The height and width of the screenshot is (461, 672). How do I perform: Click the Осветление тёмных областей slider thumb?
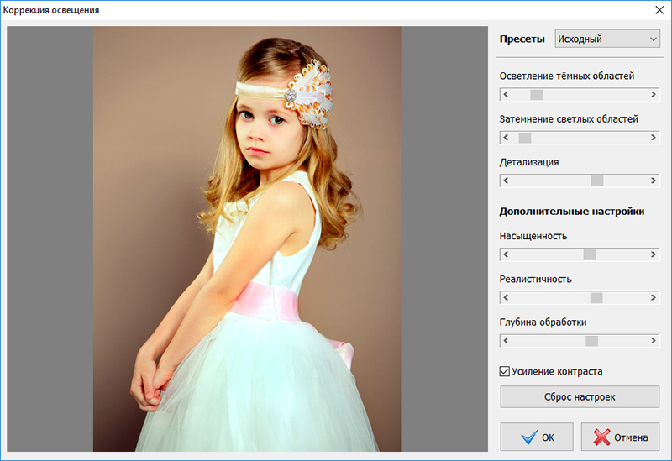pyautogui.click(x=537, y=94)
